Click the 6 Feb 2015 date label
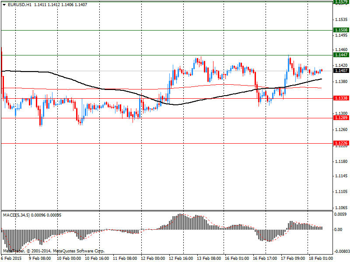This screenshot has width=350, height=262. 11,258
